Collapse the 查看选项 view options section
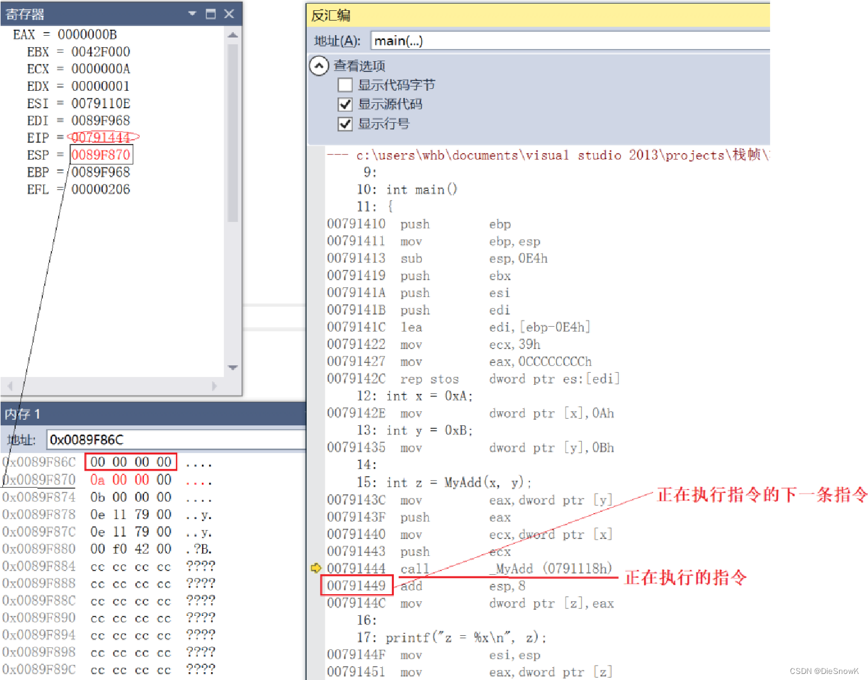This screenshot has height=680, width=868. (319, 65)
